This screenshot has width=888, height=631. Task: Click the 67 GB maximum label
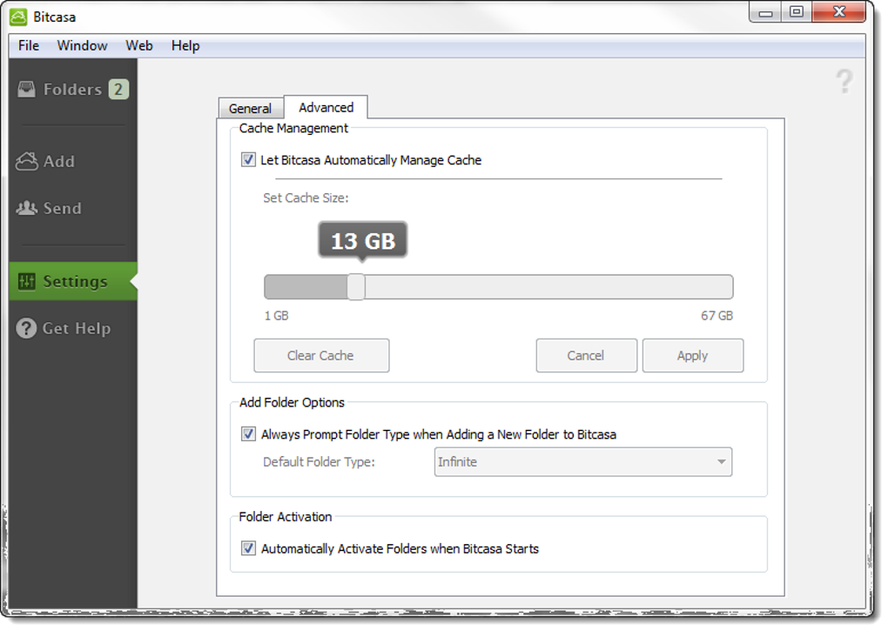717,316
